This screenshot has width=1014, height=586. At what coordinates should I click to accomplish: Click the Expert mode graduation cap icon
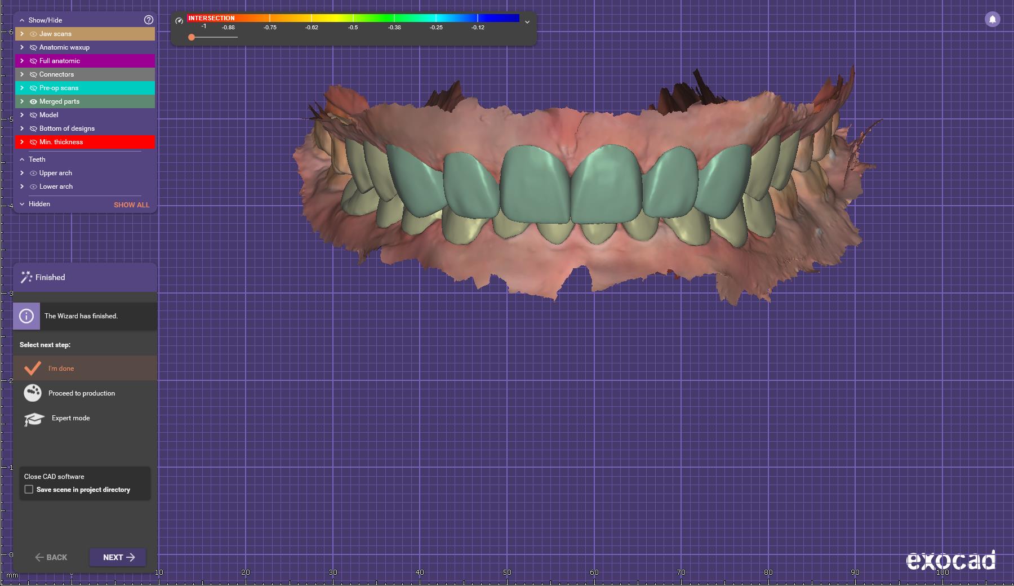(x=34, y=419)
